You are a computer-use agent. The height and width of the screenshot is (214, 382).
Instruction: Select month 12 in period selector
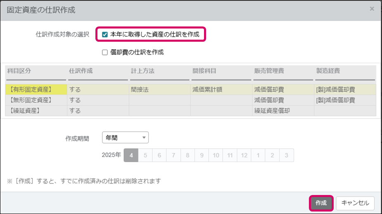point(244,155)
